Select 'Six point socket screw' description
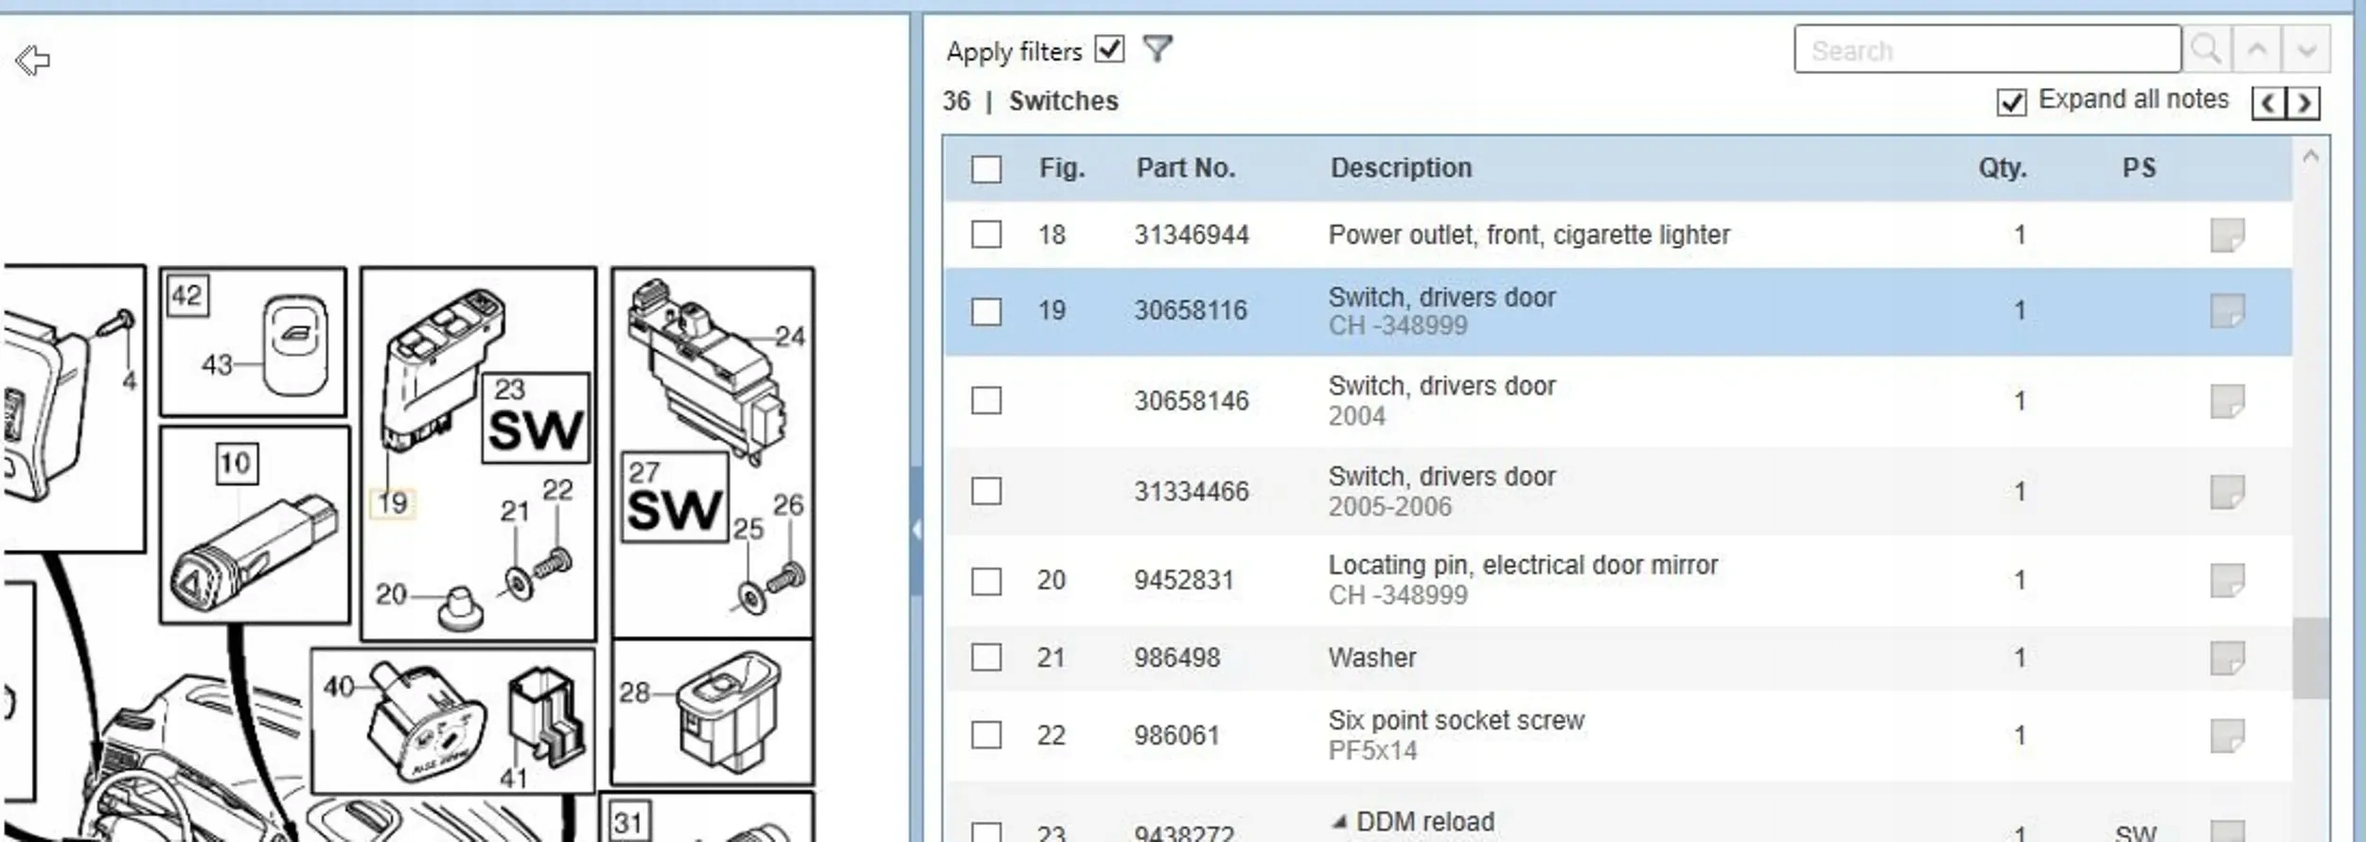 coord(1456,721)
